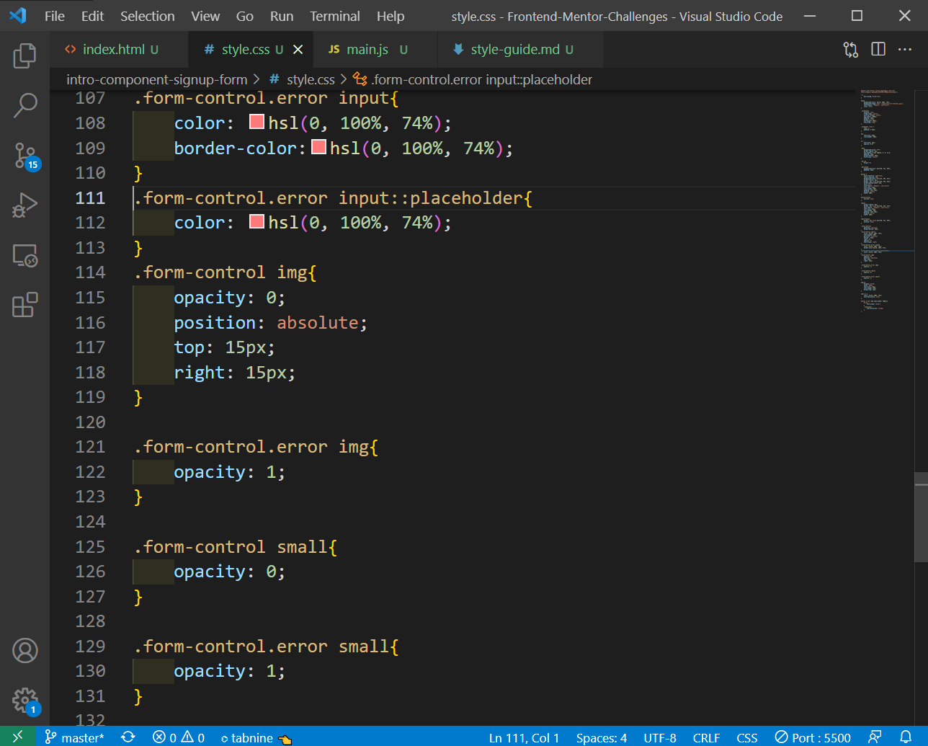928x746 pixels.
Task: Open the Search view in activity bar
Action: point(24,105)
